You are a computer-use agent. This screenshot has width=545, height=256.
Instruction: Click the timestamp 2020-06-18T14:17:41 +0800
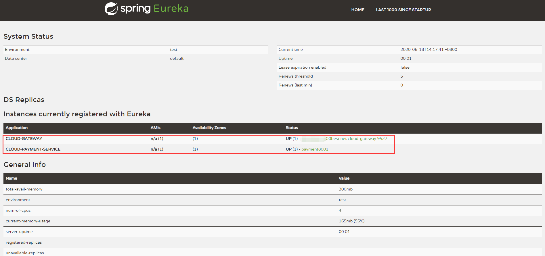(429, 49)
